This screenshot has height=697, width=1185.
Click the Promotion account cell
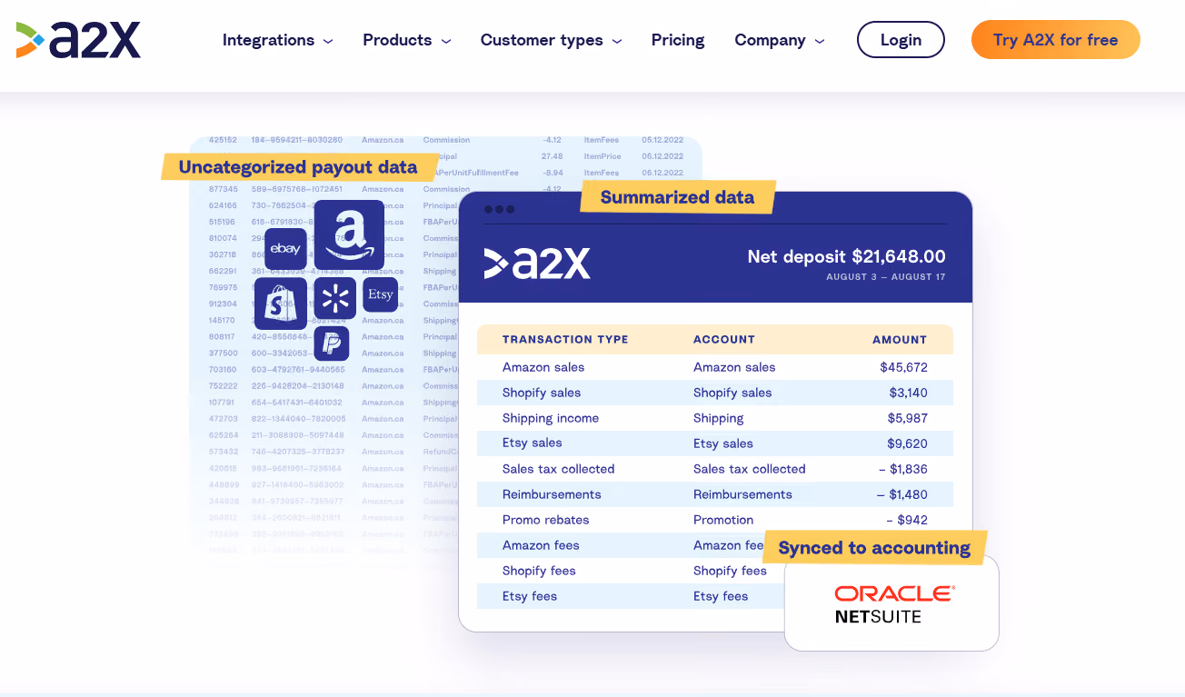coord(723,520)
